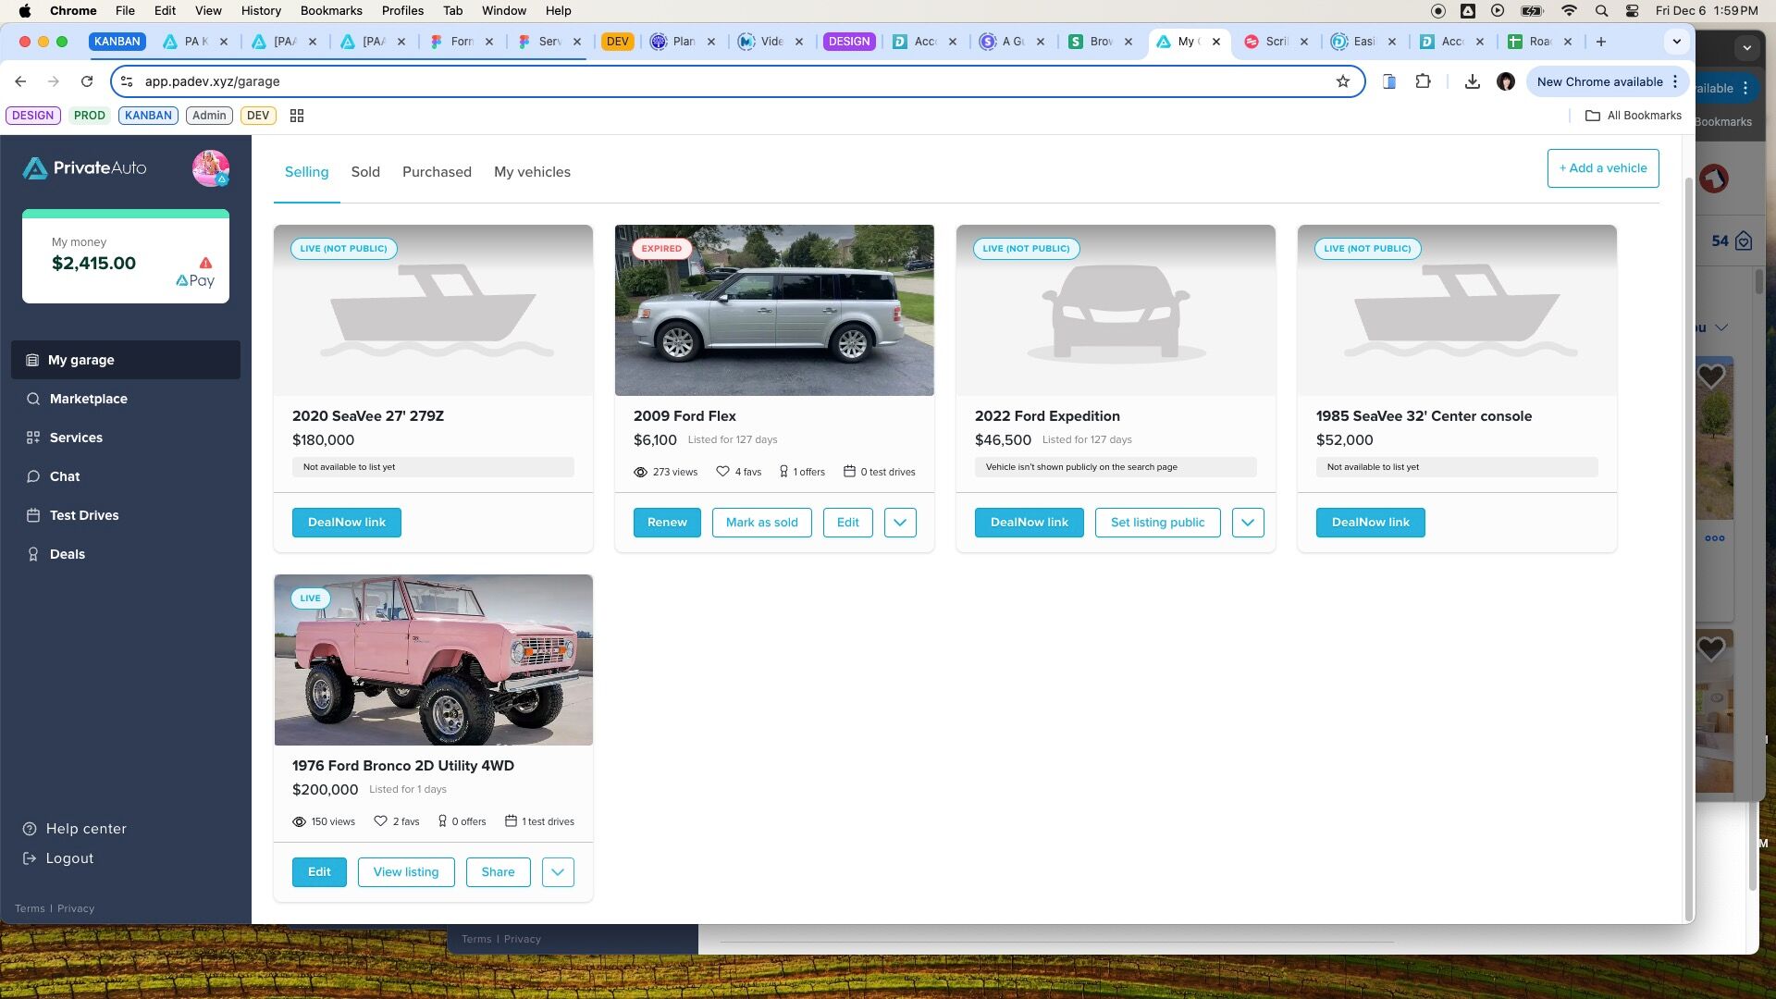Switch to the Sold tab
The width and height of the screenshot is (1776, 999).
(x=365, y=172)
